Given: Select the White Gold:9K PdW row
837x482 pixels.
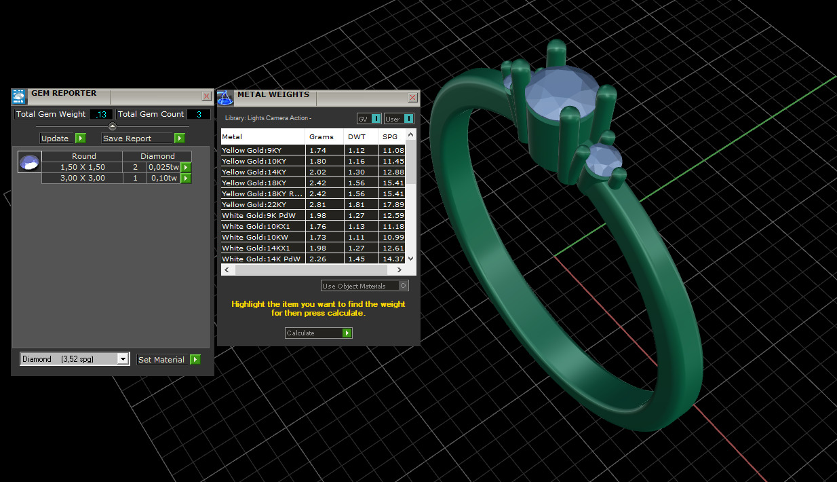Looking at the screenshot, I should point(313,215).
